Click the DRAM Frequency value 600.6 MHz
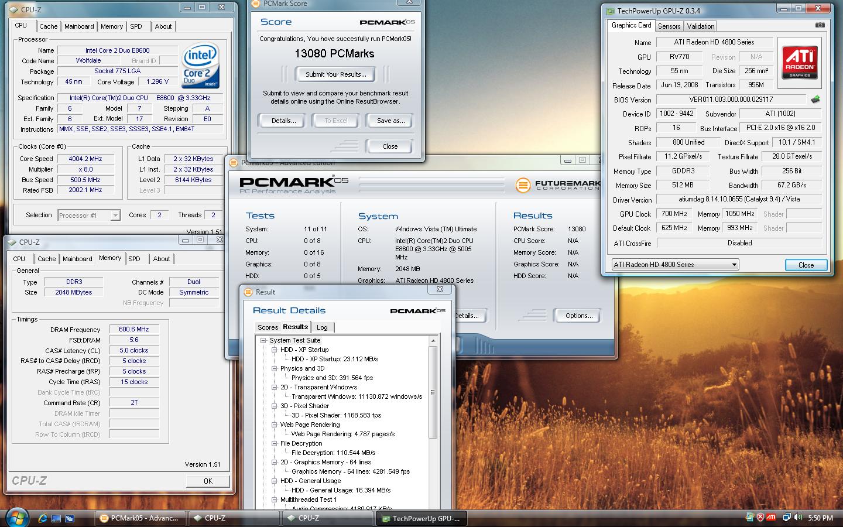Screen dimensions: 843x527 coord(133,330)
